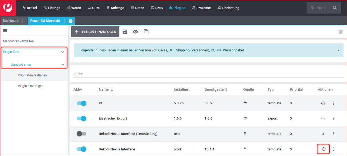Click the update icon for Elastischer Export
The image size is (347, 156).
click(323, 118)
